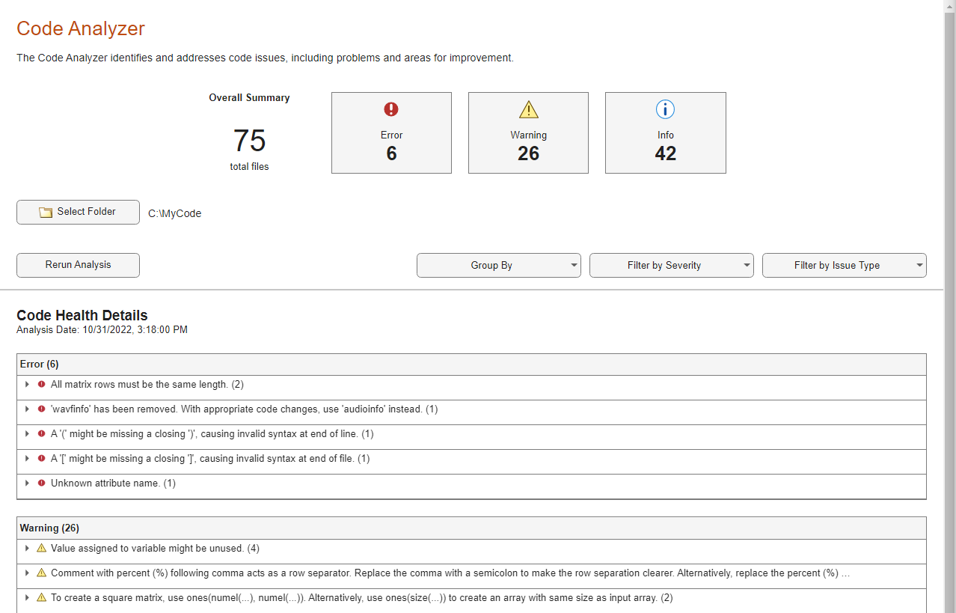Image resolution: width=956 pixels, height=613 pixels.
Task: Click warning icon beside 'Value assigned to variable'
Action: 42,549
